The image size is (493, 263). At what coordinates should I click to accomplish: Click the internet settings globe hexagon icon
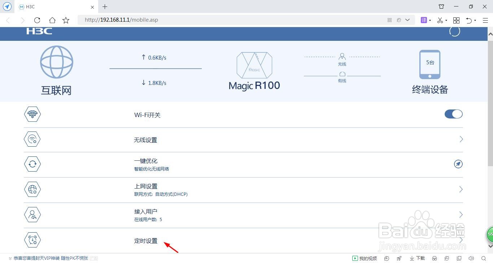pos(32,189)
